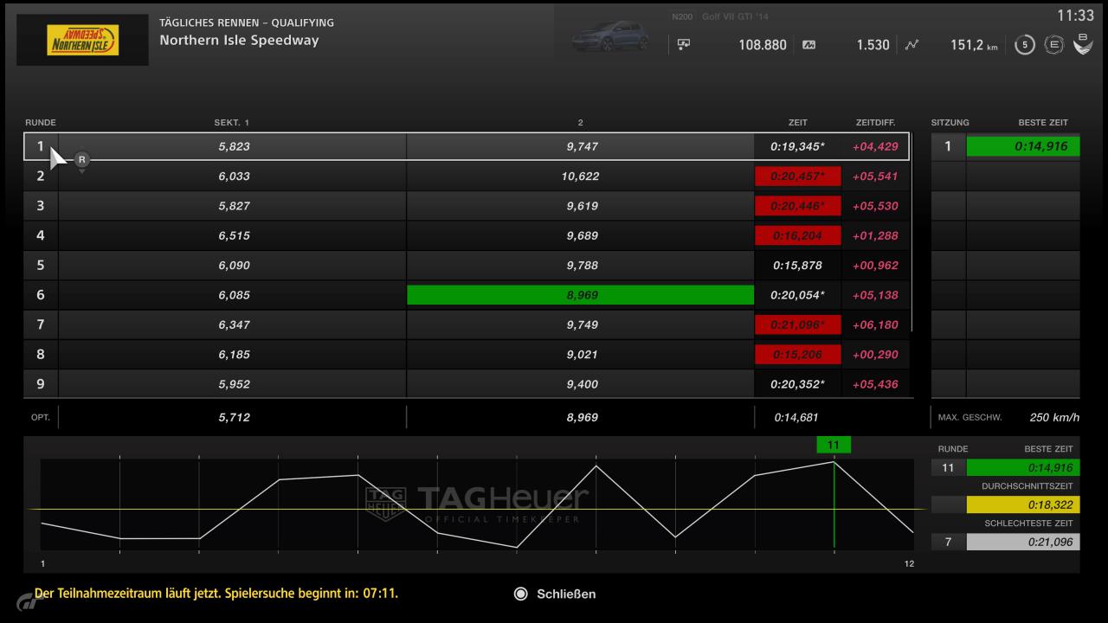Click the OPT. row label

click(x=41, y=417)
